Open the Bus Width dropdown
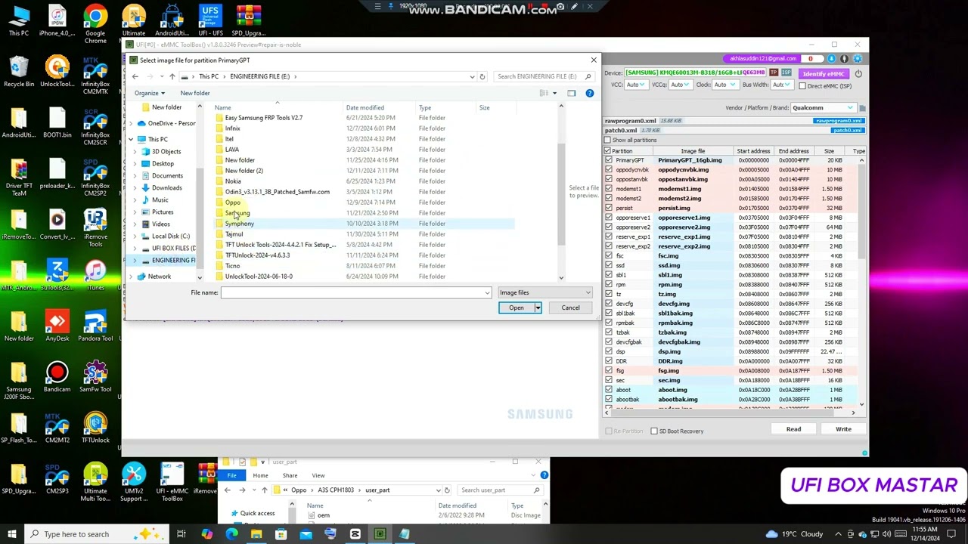This screenshot has height=544, width=968. pyautogui.click(x=781, y=85)
